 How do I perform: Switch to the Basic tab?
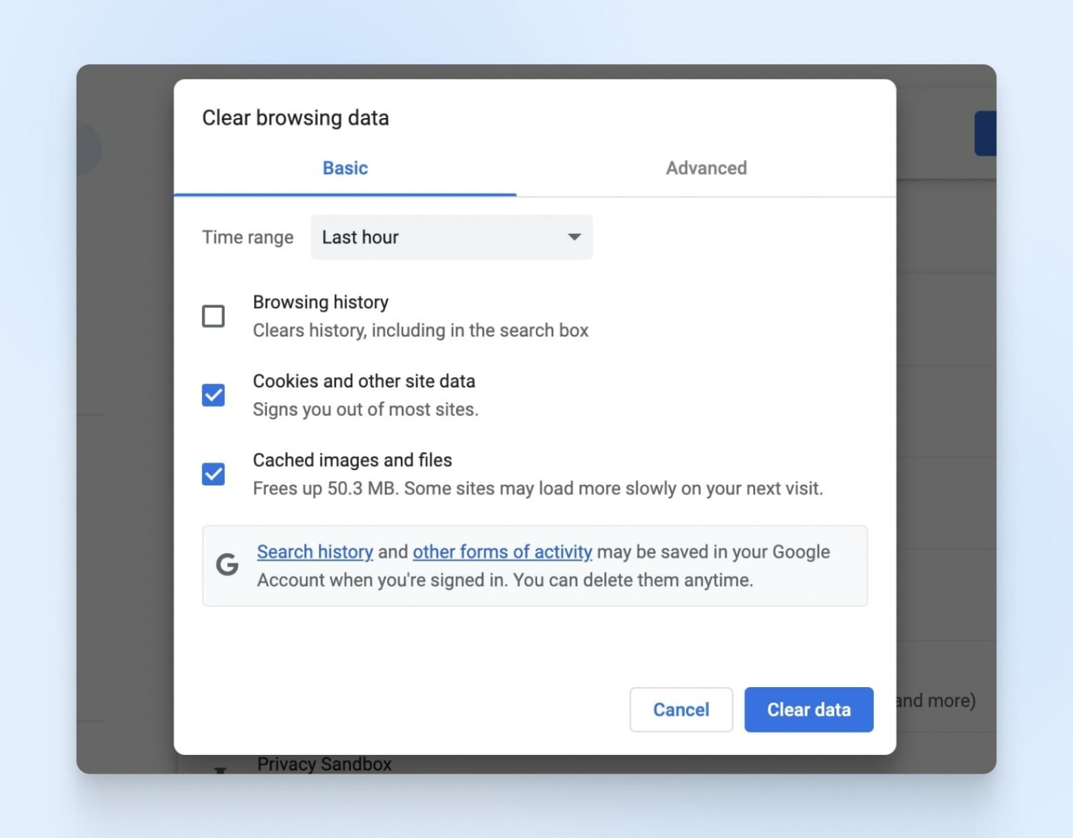(345, 168)
